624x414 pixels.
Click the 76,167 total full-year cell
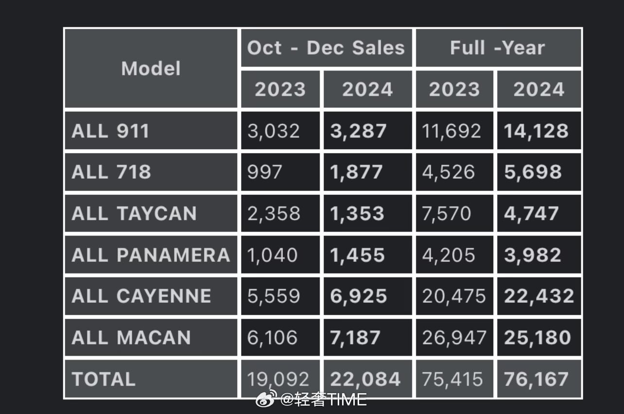[539, 379]
